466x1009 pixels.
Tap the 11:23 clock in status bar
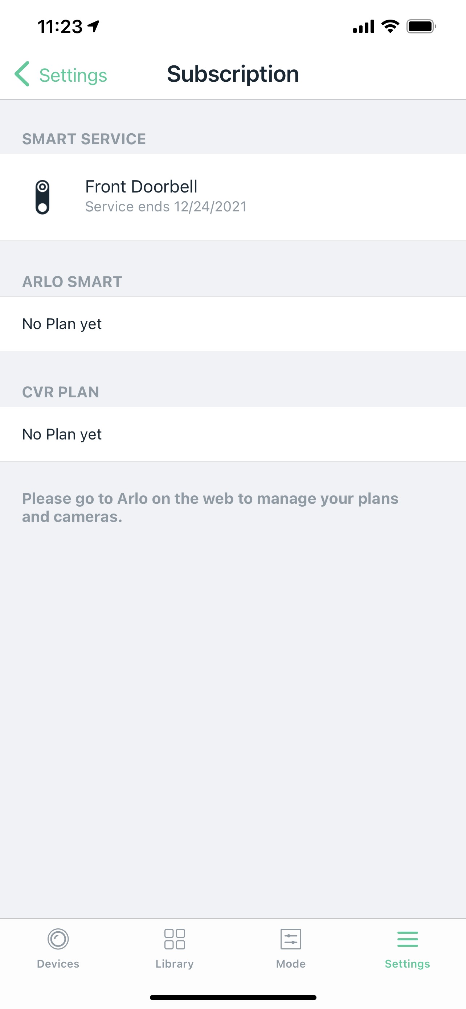pos(60,27)
